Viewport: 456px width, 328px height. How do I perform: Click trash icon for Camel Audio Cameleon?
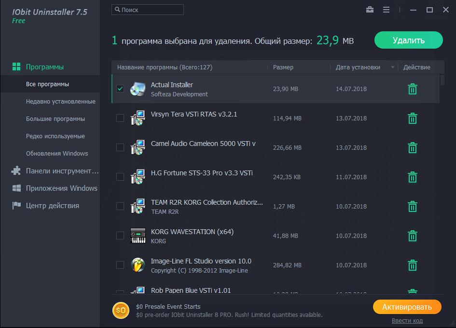[413, 148]
